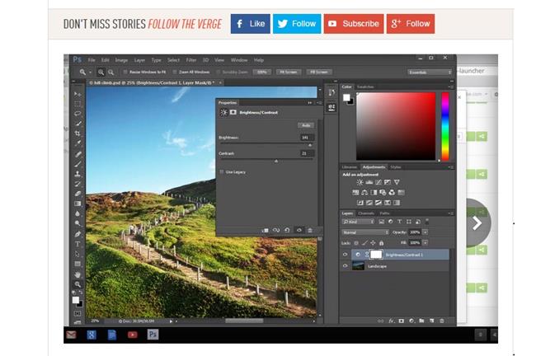The width and height of the screenshot is (536, 356).
Task: Toggle lock position icon in Layers panel
Action: (373, 243)
